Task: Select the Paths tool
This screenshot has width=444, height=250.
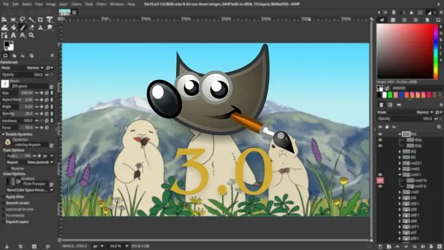Action: tap(4, 36)
